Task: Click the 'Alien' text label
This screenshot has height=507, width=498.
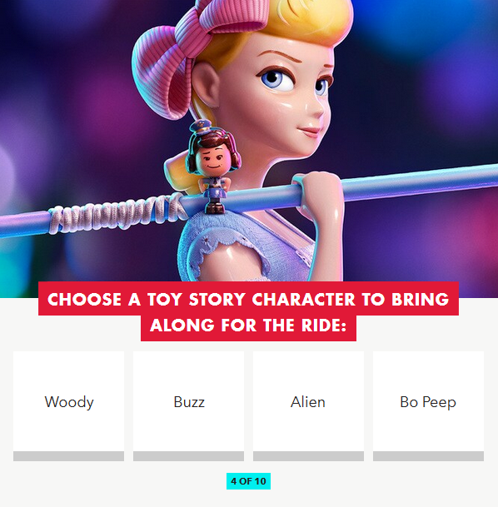Action: [308, 402]
